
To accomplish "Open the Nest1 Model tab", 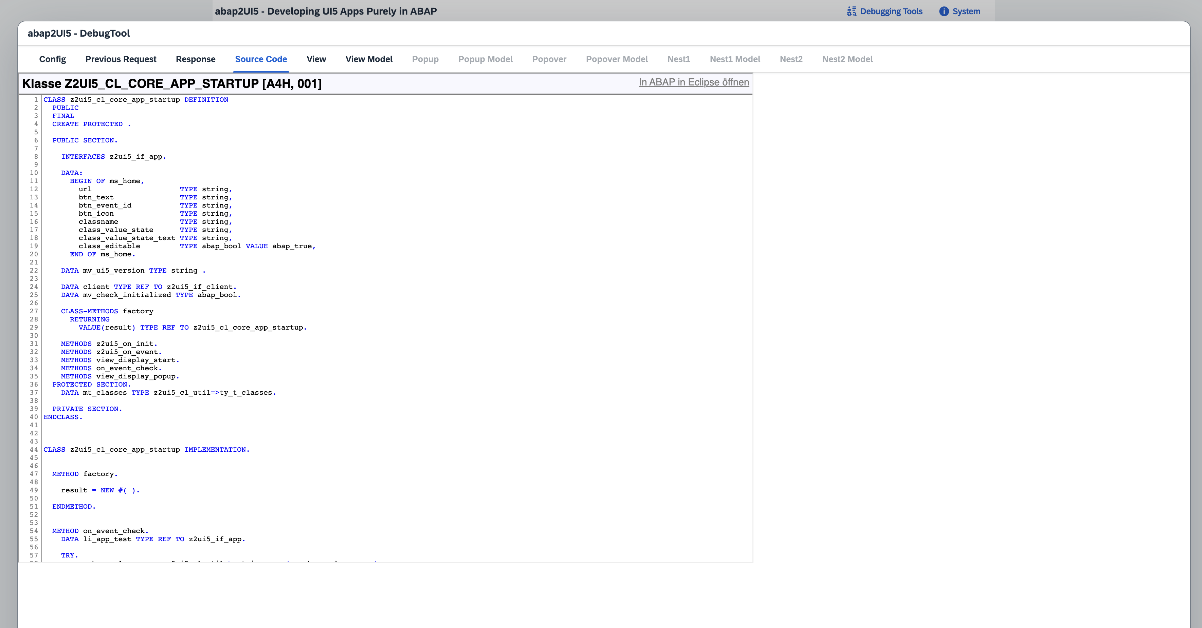I will point(735,59).
